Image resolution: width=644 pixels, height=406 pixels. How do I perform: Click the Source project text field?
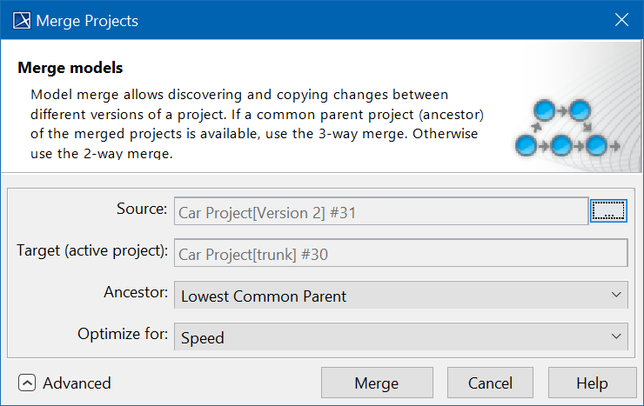(381, 211)
